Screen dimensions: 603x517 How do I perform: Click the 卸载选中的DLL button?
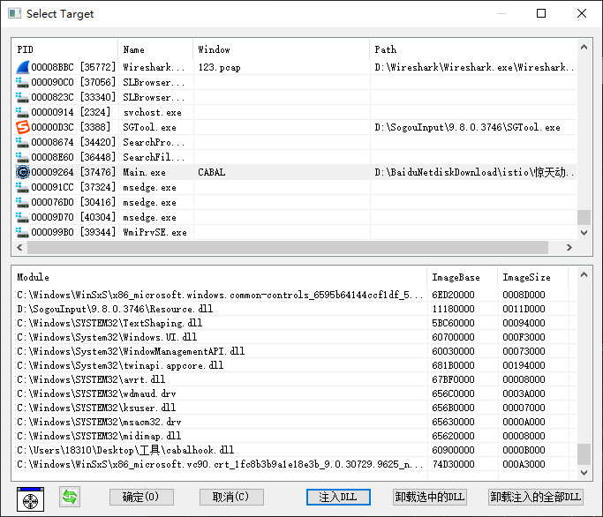coord(430,497)
